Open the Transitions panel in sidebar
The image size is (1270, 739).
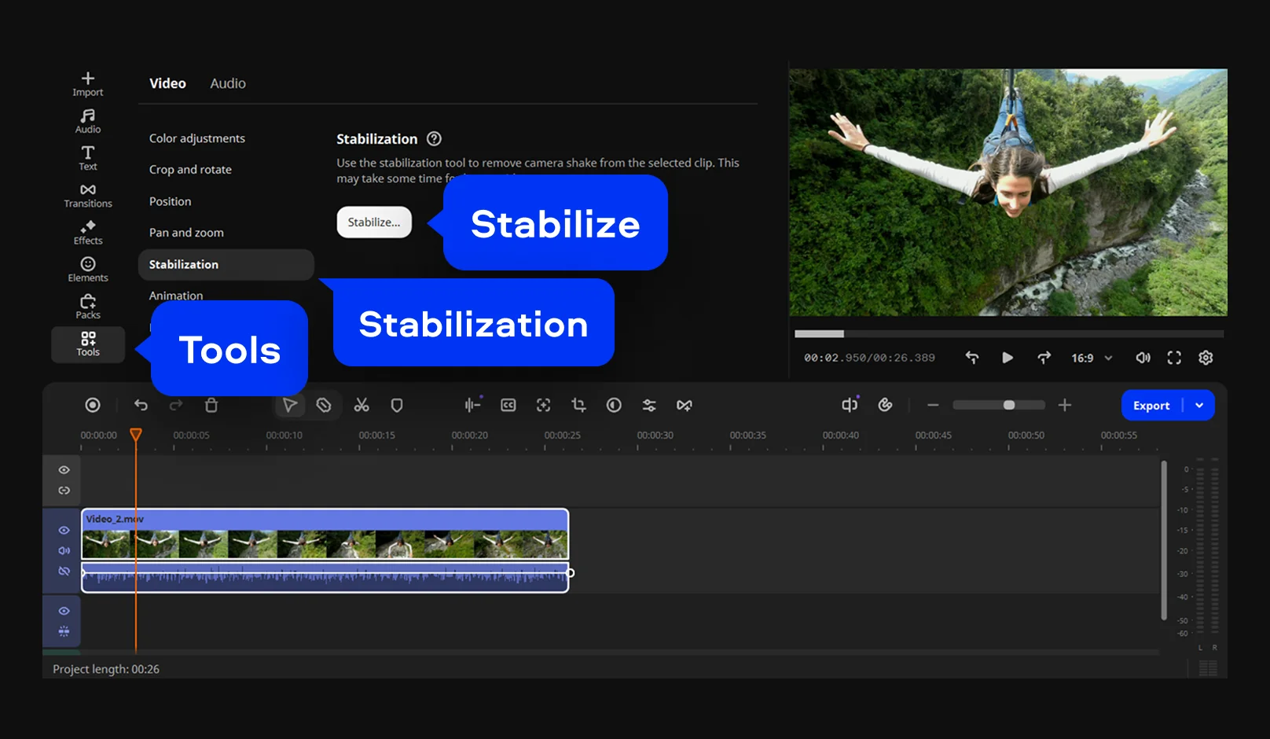(x=88, y=196)
